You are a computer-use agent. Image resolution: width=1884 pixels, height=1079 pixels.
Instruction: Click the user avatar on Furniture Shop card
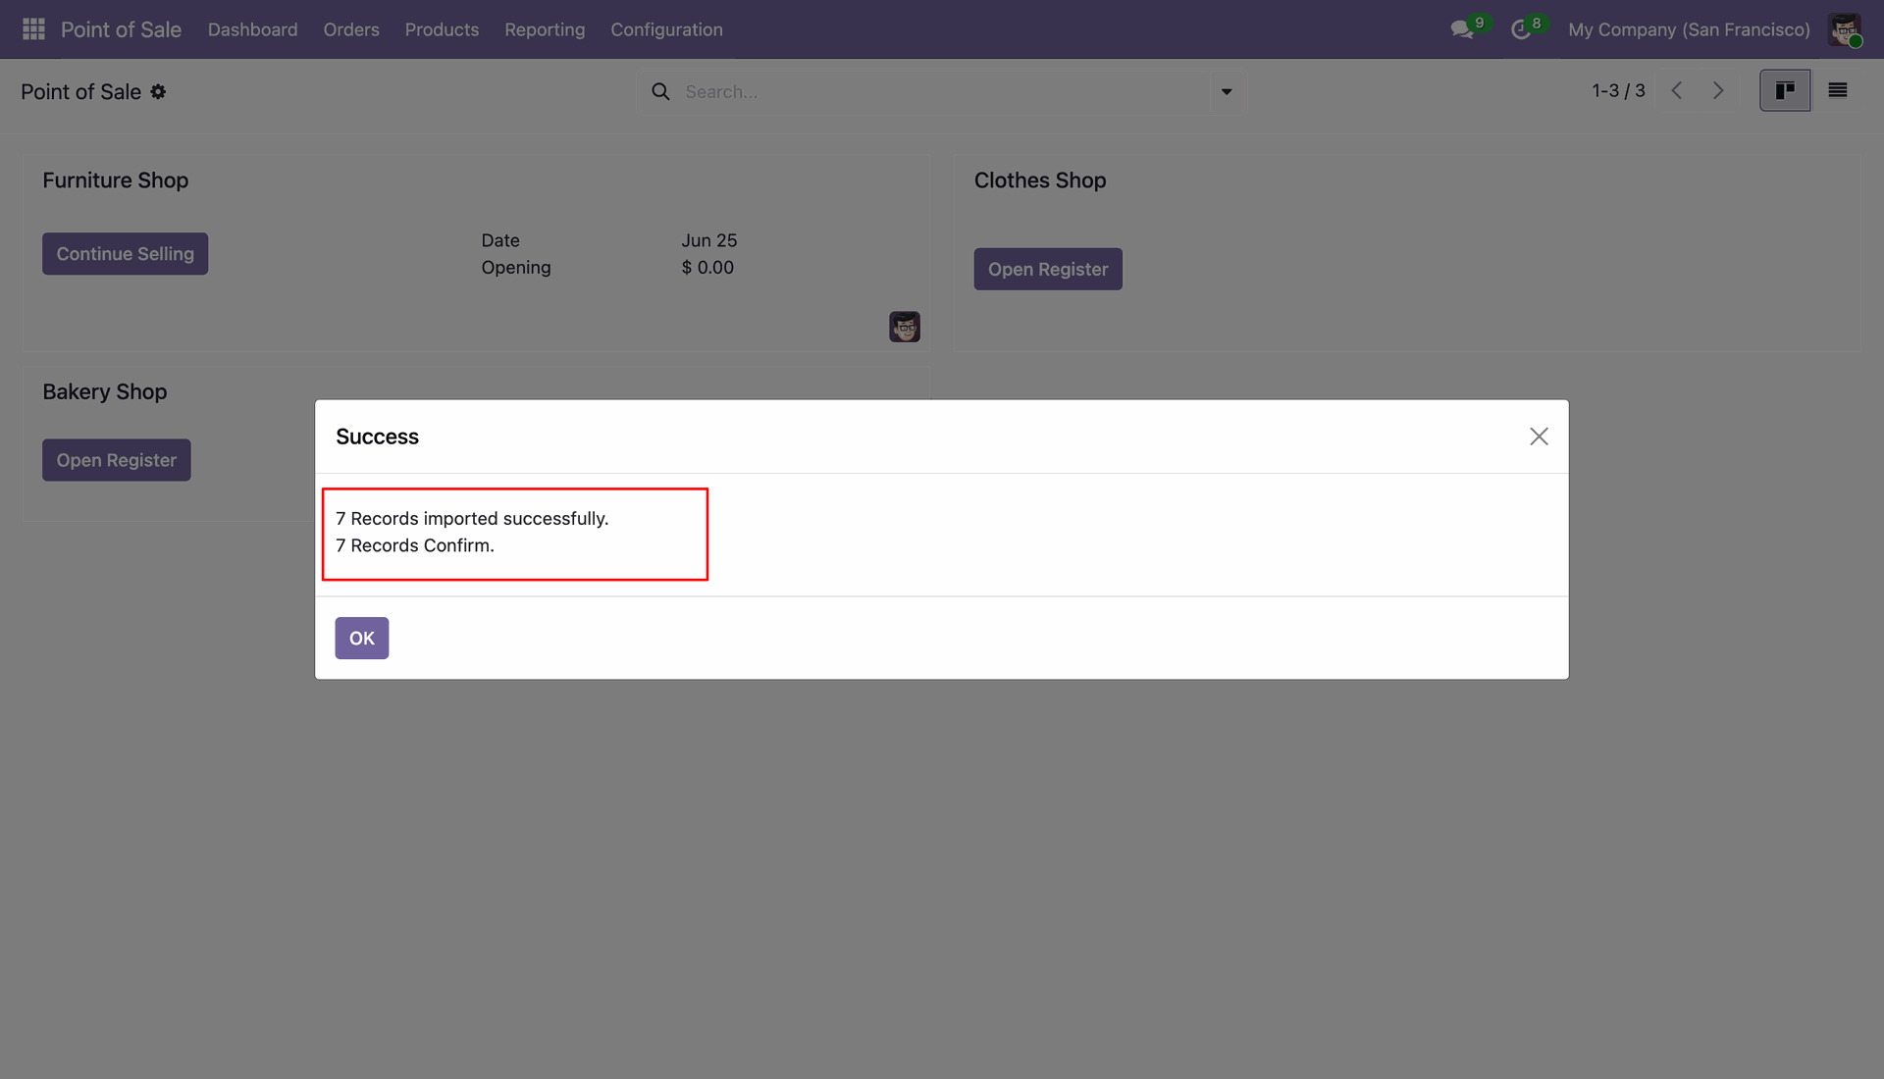(905, 327)
